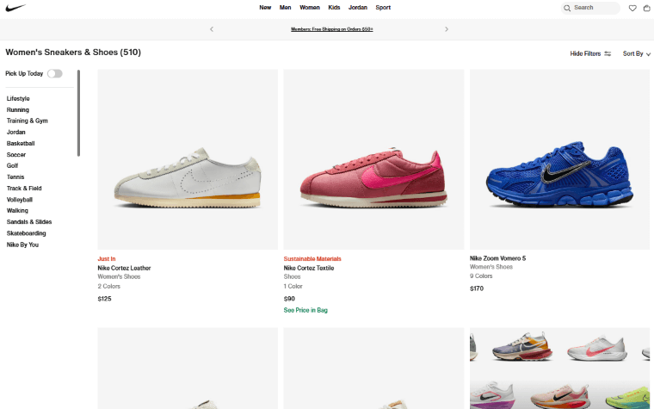The image size is (654, 409).
Task: Open the Sort By dropdown
Action: tap(637, 54)
